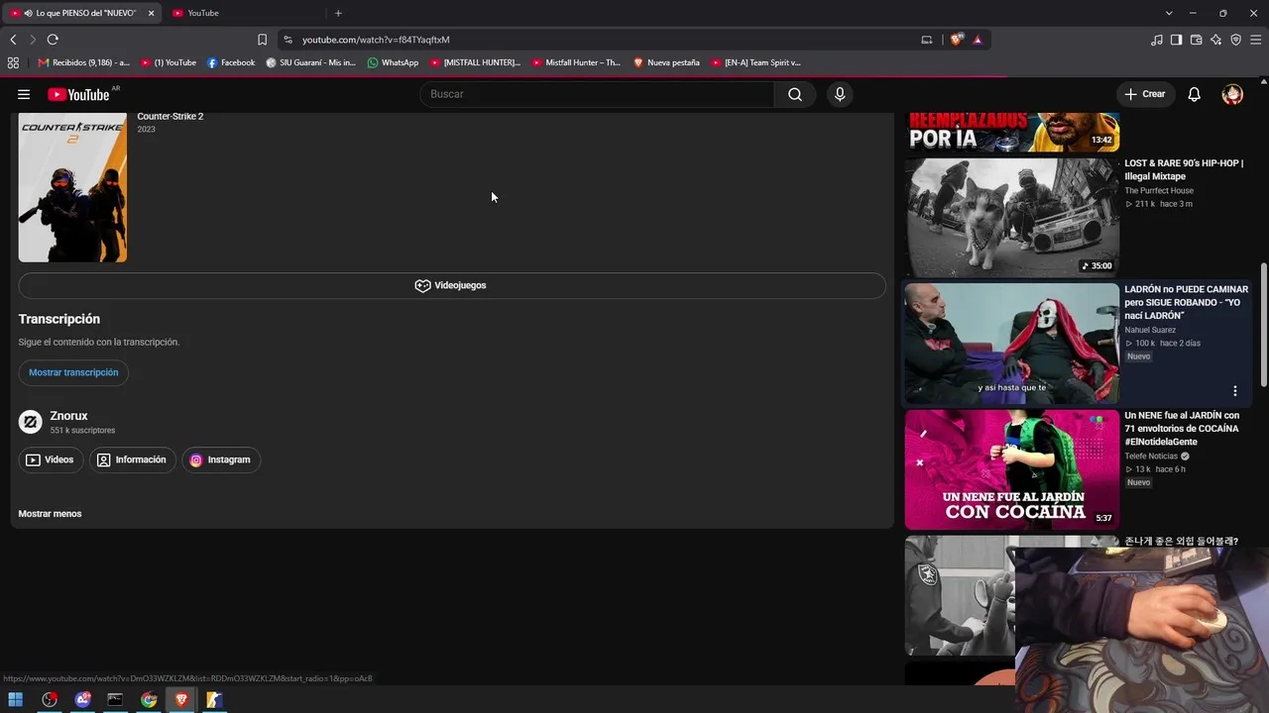The height and width of the screenshot is (713, 1269).
Task: Open more options for the LADRÓN video
Action: pyautogui.click(x=1235, y=391)
